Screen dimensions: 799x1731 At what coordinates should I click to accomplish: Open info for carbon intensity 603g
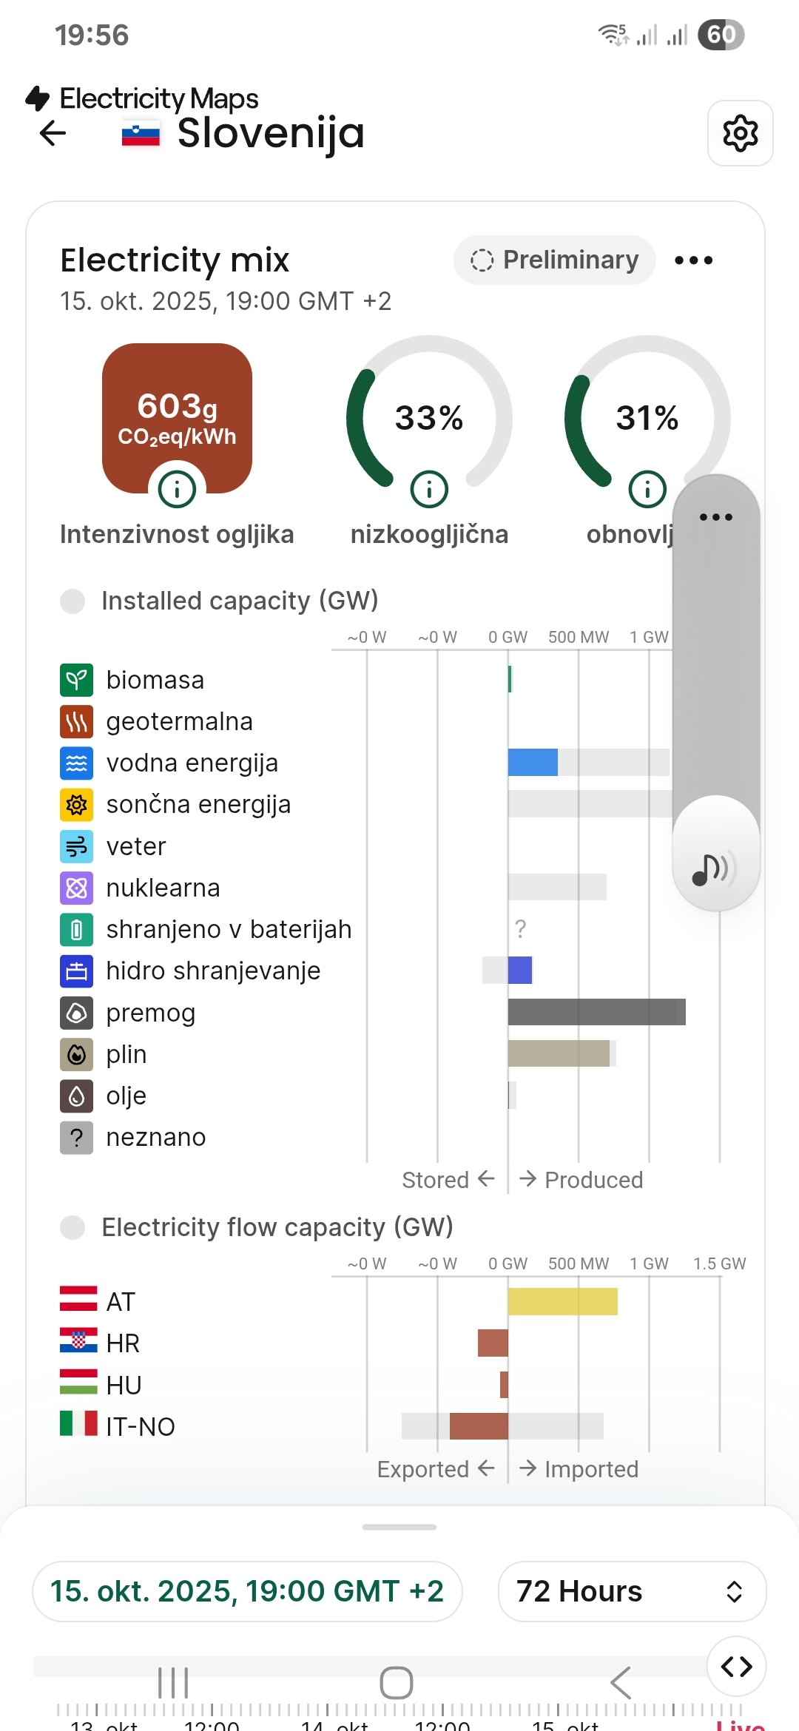pyautogui.click(x=177, y=489)
